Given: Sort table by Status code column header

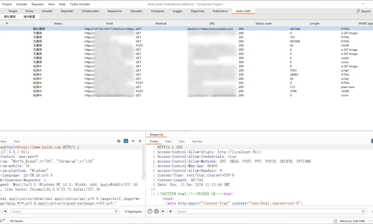Looking at the screenshot, I should [x=263, y=23].
